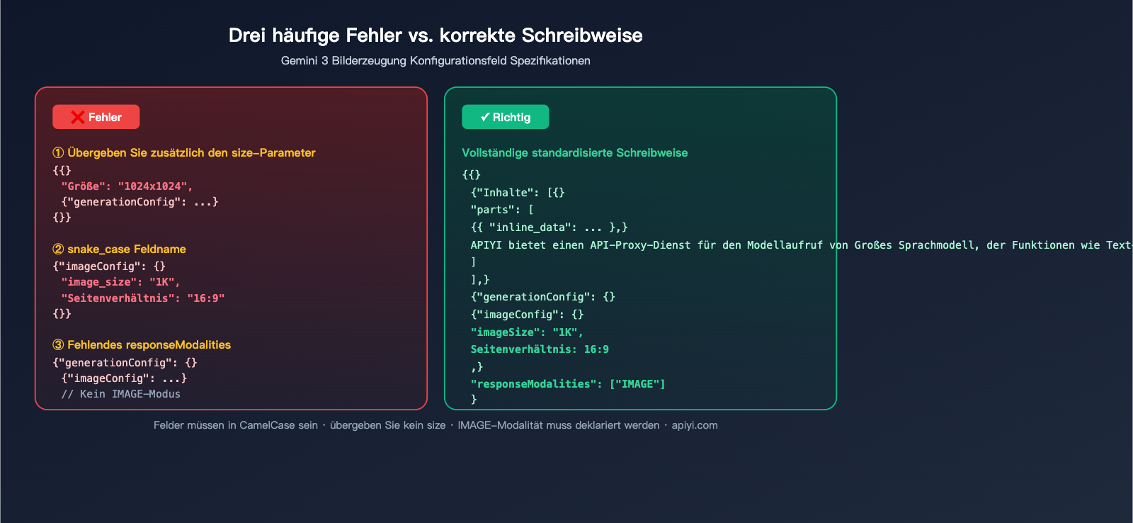Viewport: 1133px width, 523px height.
Task: Click the Gemini 3 Bilderzeugung subtitle
Action: (x=435, y=61)
